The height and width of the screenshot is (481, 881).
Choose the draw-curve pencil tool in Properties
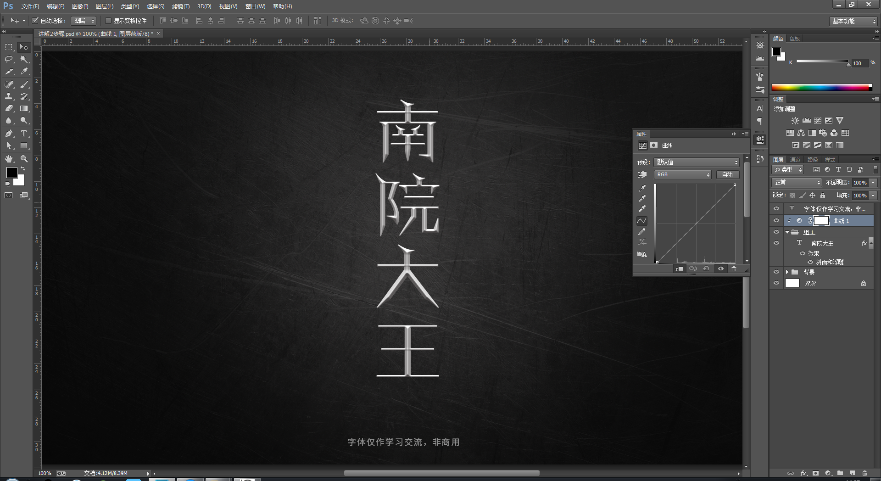(642, 231)
